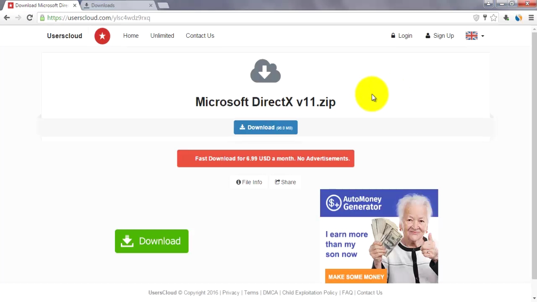Open the Home menu item

[x=131, y=36]
